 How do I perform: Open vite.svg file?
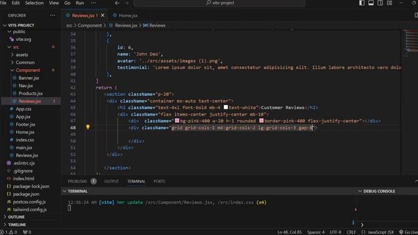coord(24,39)
